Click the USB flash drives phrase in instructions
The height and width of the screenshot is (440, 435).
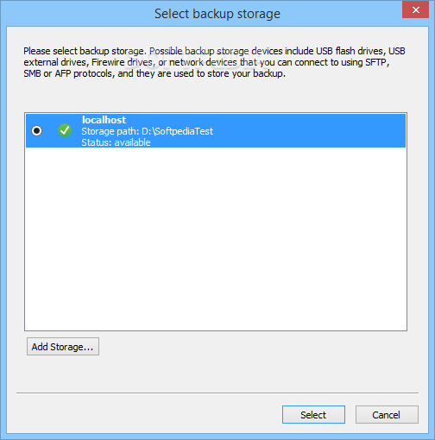pyautogui.click(x=350, y=51)
